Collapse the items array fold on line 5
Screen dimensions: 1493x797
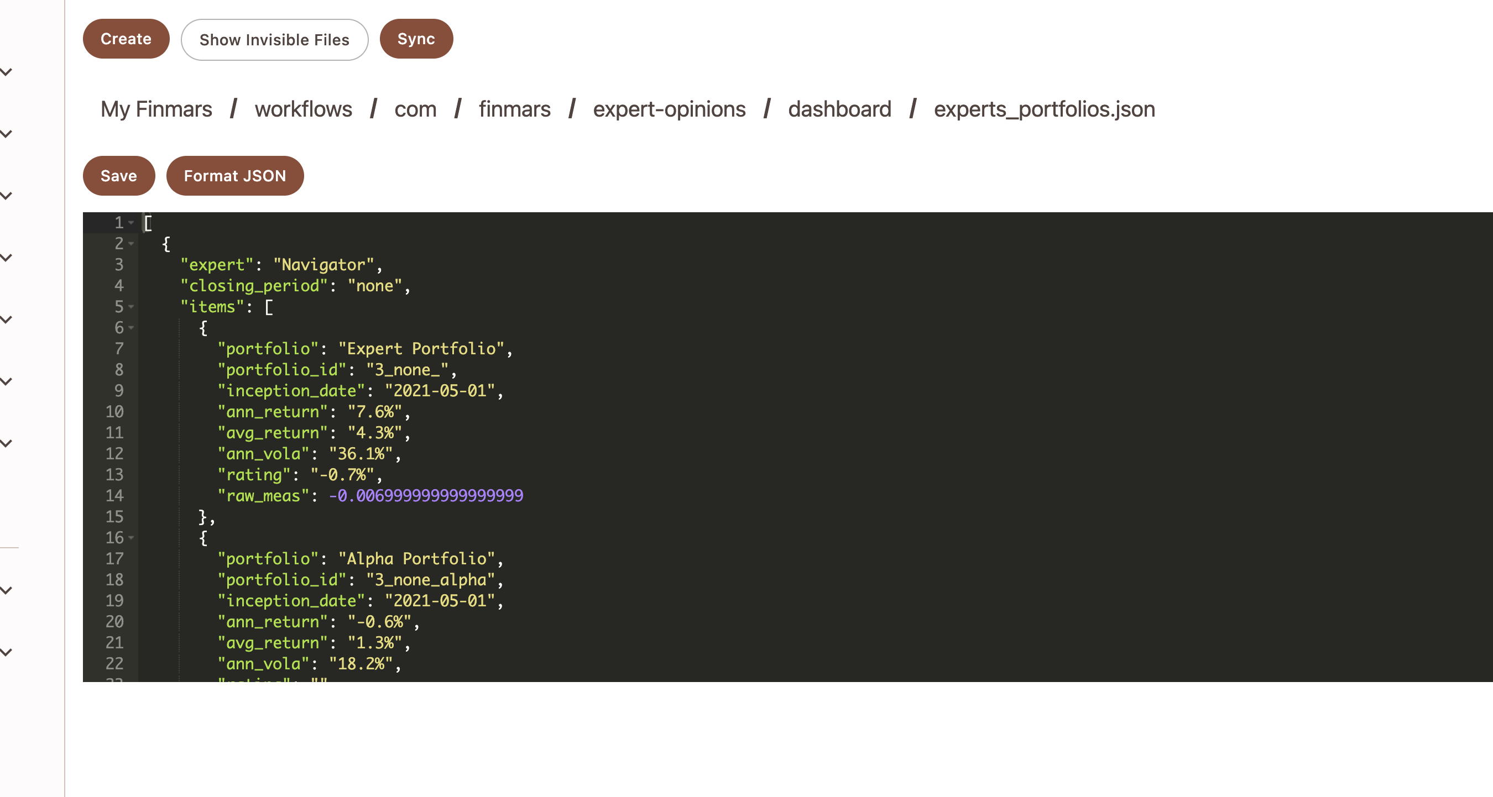click(131, 306)
